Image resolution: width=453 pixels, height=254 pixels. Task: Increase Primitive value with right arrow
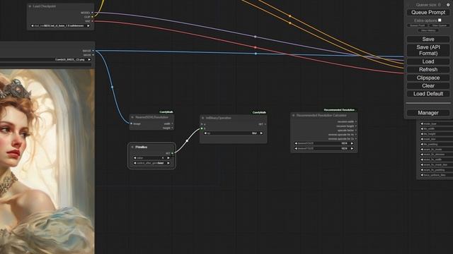(x=168, y=158)
